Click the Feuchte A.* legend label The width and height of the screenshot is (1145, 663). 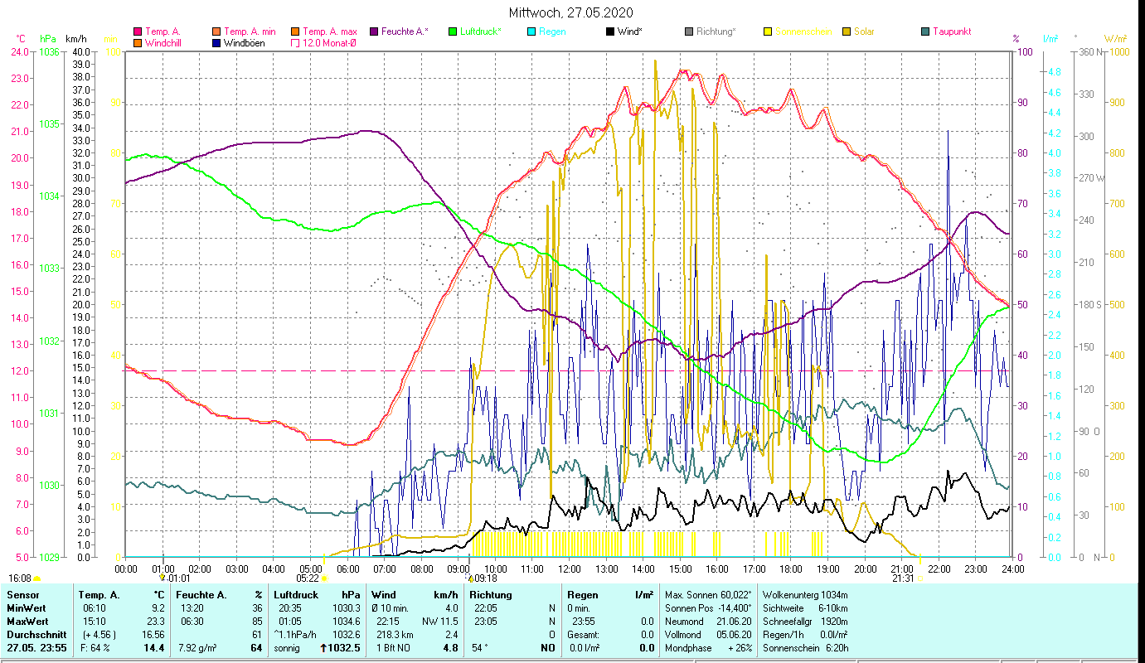(405, 31)
